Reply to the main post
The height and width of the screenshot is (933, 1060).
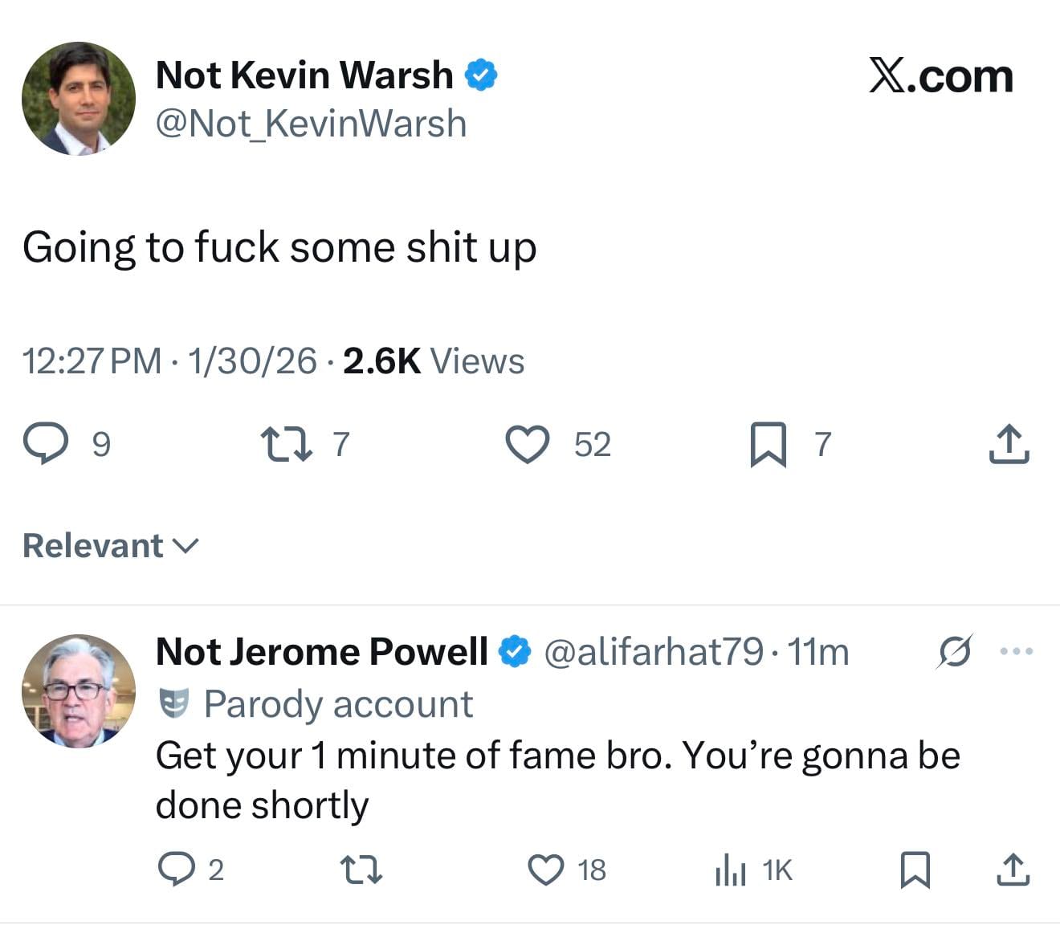point(45,444)
